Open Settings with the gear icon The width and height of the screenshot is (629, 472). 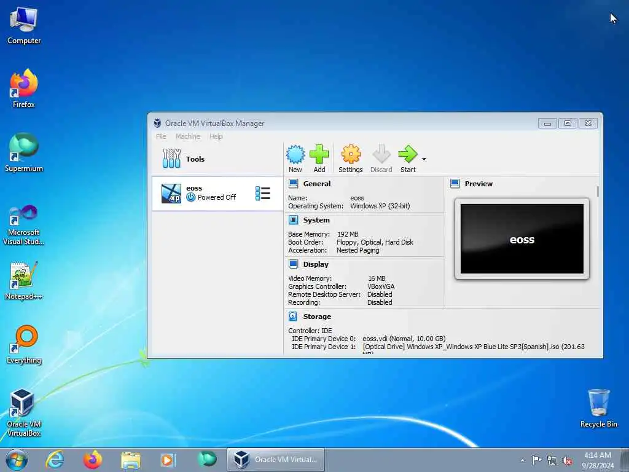point(351,154)
